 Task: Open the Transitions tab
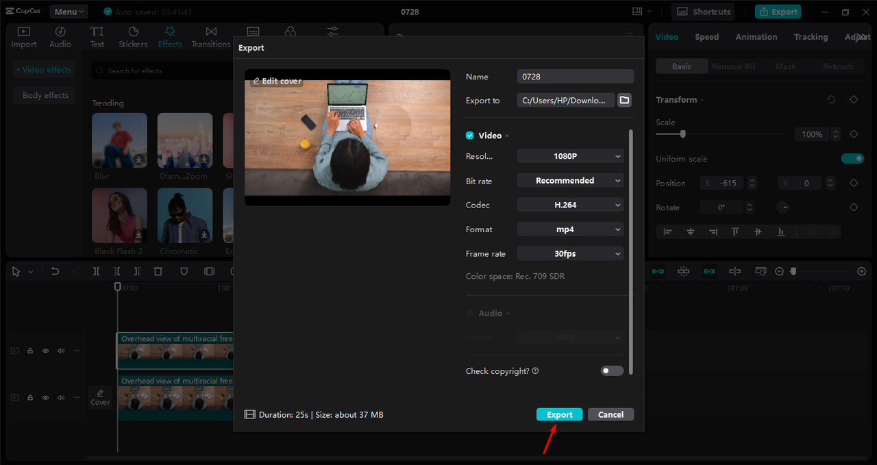[x=211, y=37]
